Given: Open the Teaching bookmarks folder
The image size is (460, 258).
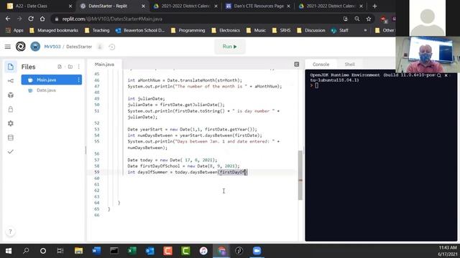Looking at the screenshot, I should pos(97,30).
